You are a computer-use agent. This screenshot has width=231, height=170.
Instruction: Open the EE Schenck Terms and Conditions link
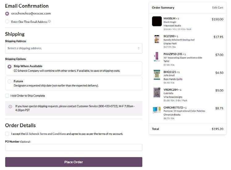coord(45,134)
